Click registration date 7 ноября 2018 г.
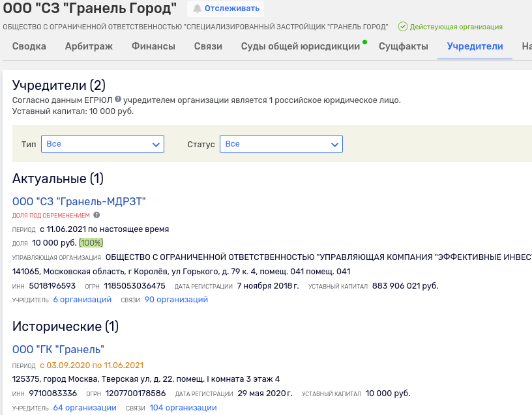The width and height of the screenshot is (532, 415). [x=268, y=286]
